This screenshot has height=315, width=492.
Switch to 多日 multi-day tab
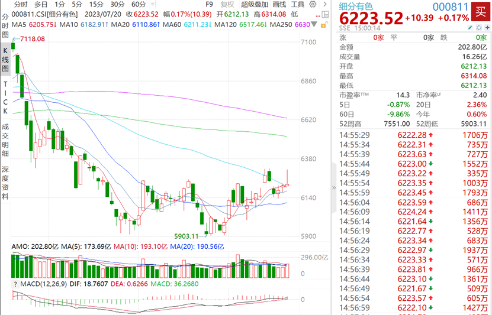[40, 4]
